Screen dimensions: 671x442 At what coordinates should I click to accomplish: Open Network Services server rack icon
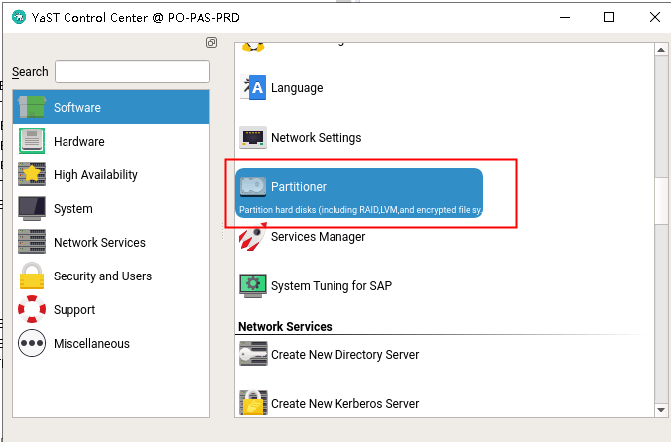pyautogui.click(x=31, y=242)
